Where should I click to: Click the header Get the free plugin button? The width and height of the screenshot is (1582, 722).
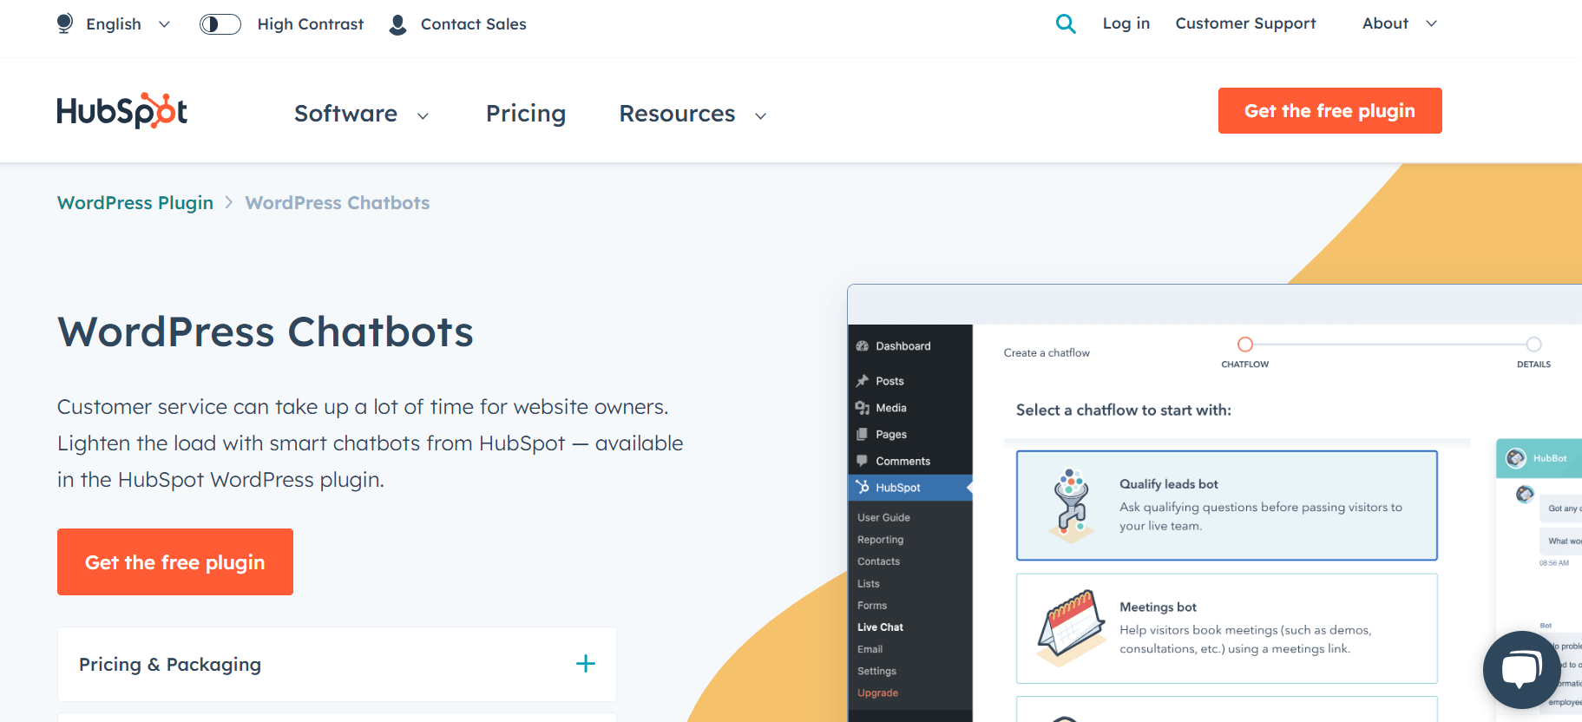pyautogui.click(x=1329, y=110)
